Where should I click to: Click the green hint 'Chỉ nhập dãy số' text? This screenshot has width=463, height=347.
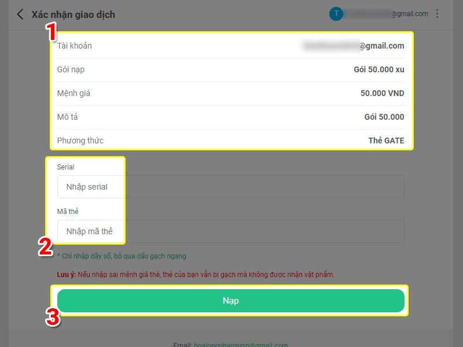pyautogui.click(x=122, y=256)
